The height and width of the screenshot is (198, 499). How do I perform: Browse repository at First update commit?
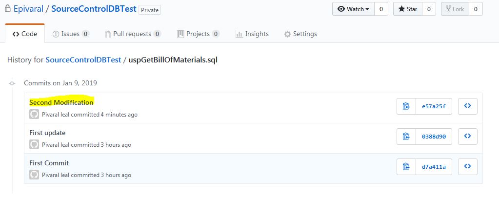(x=467, y=136)
